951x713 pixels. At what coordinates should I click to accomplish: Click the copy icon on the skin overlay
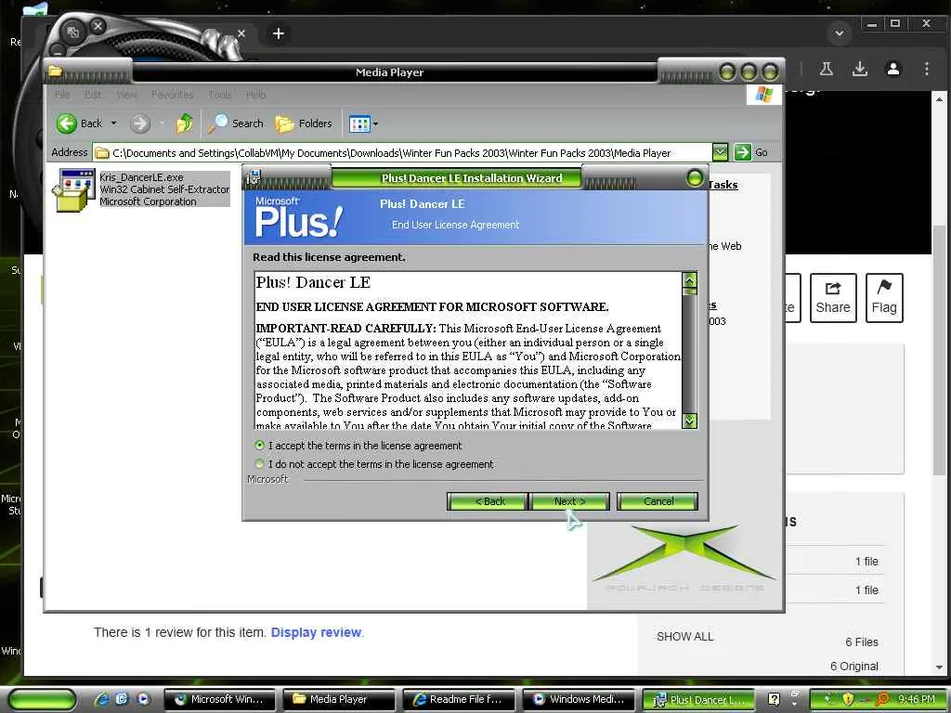(x=72, y=32)
